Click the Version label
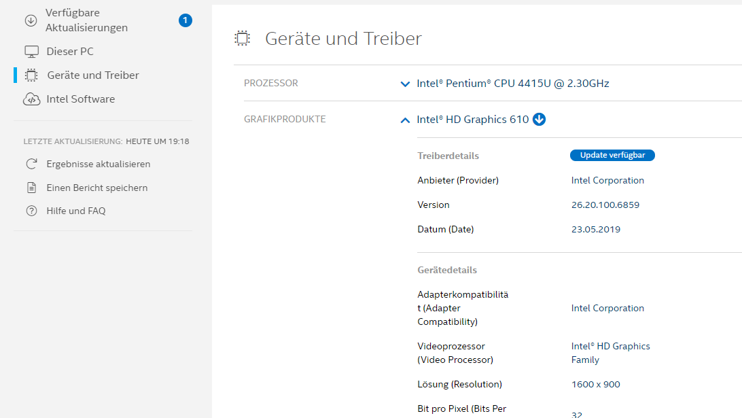742x418 pixels. [x=434, y=205]
